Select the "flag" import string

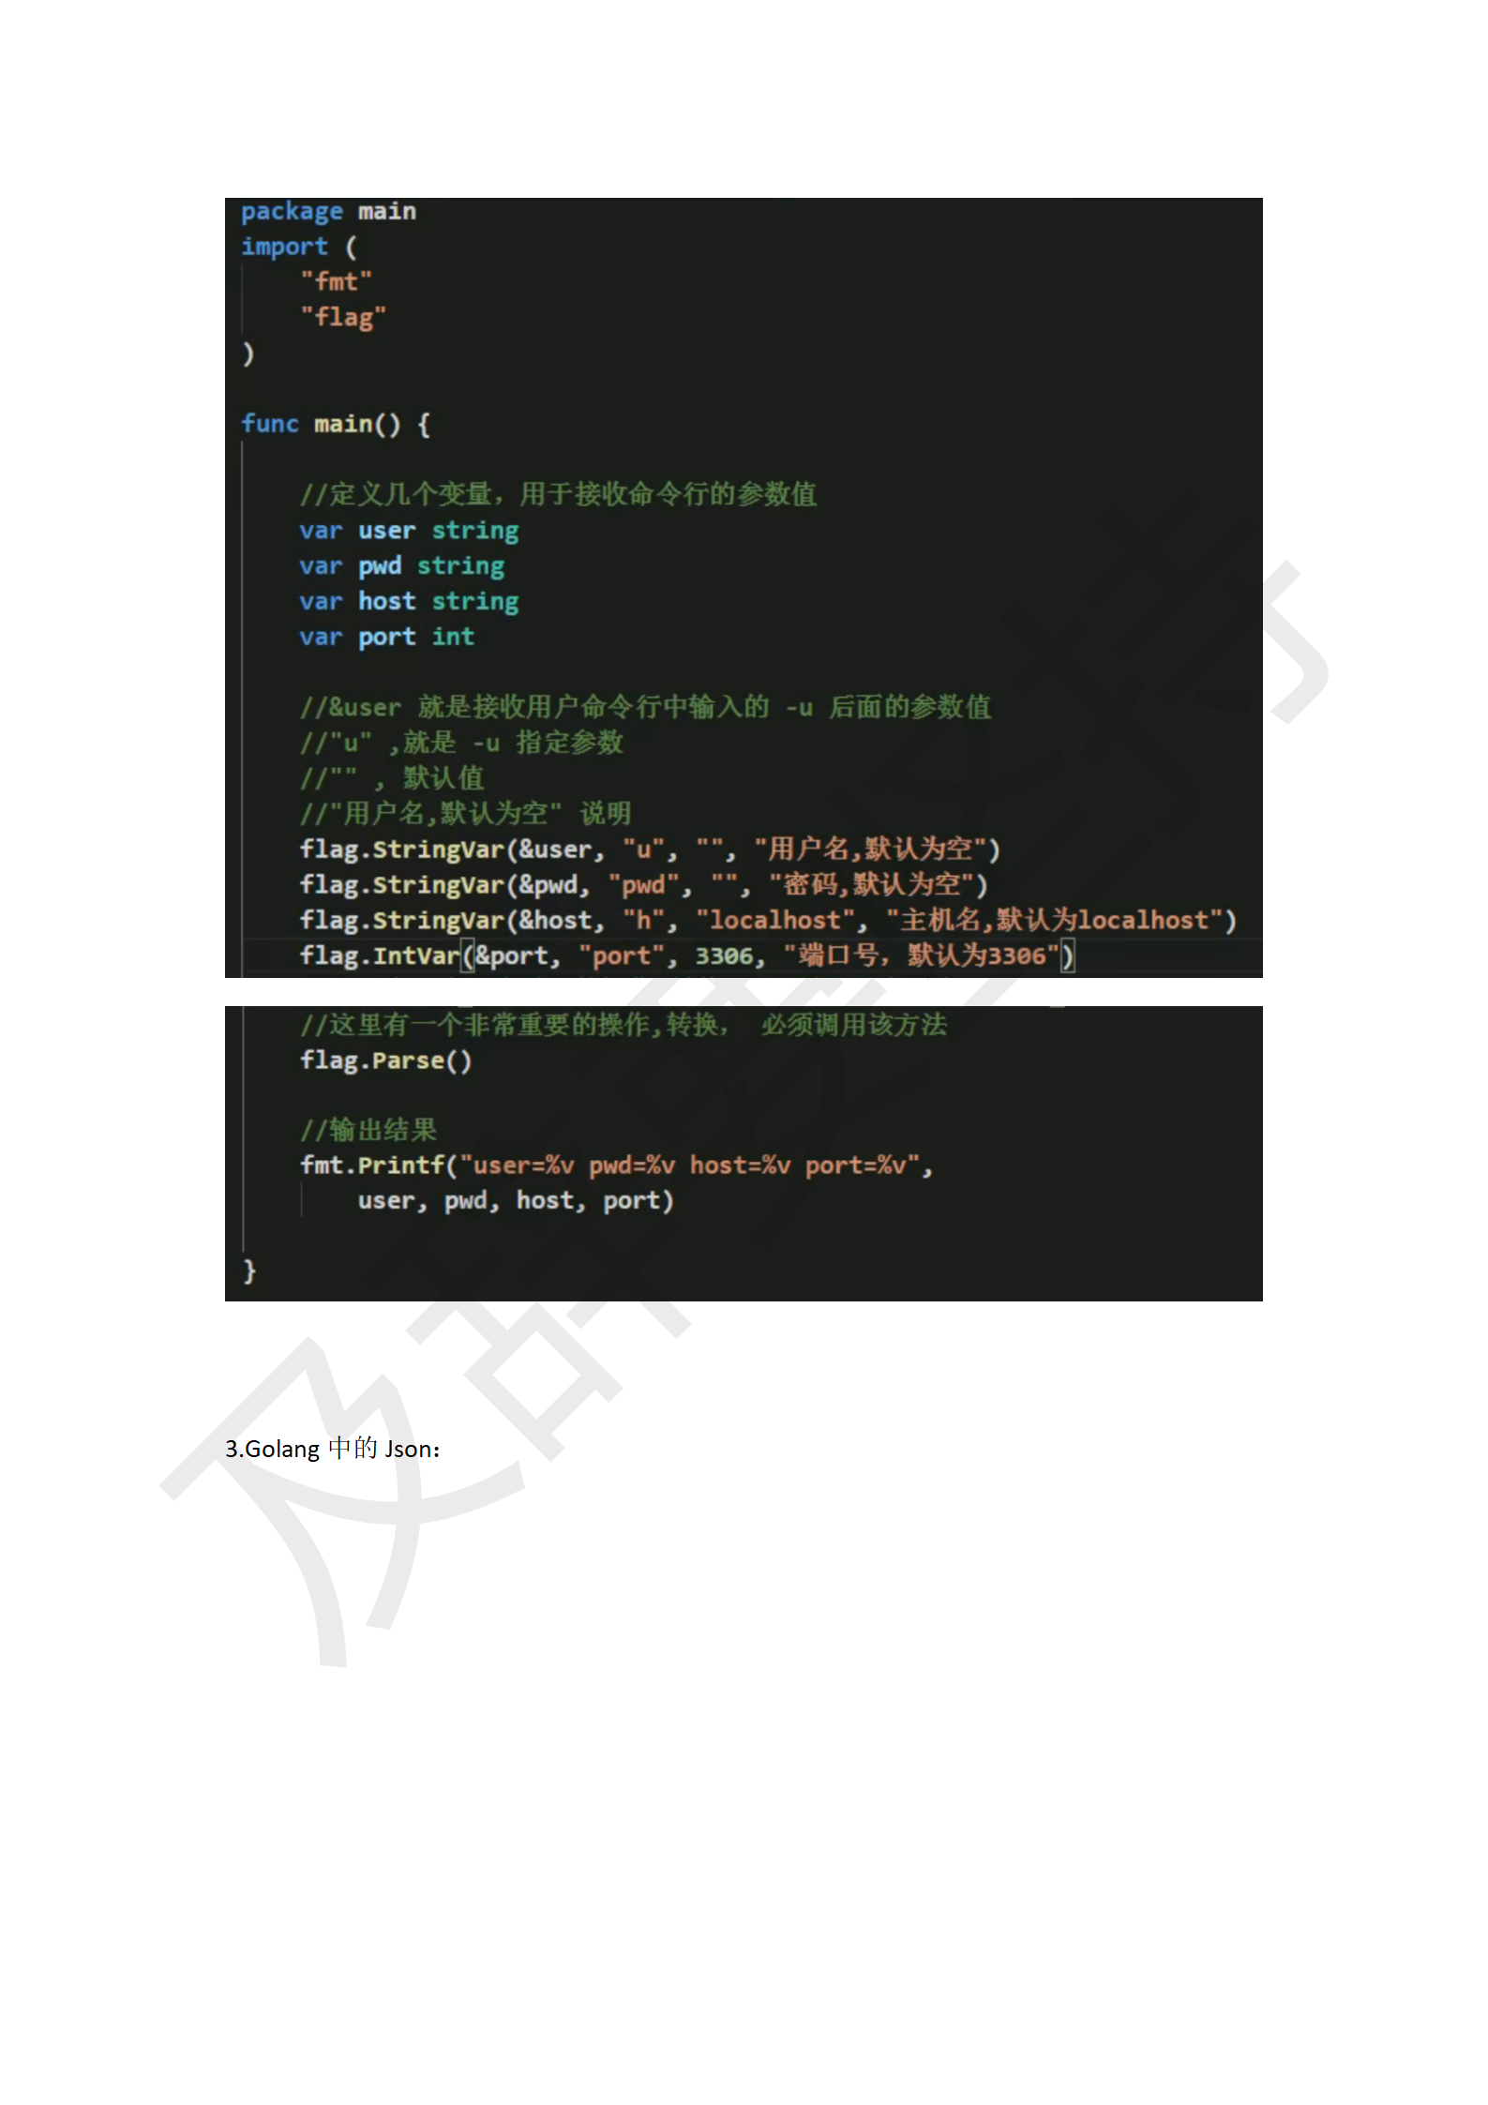[x=343, y=318]
